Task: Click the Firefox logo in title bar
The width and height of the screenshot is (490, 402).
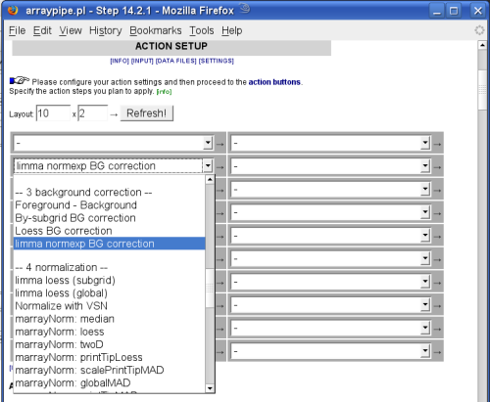Action: tap(12, 10)
